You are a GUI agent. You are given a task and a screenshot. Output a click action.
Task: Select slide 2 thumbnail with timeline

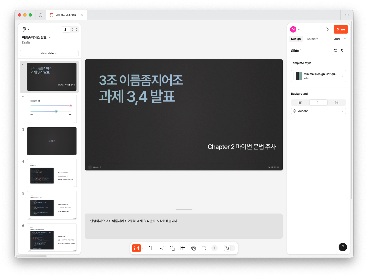point(52,109)
